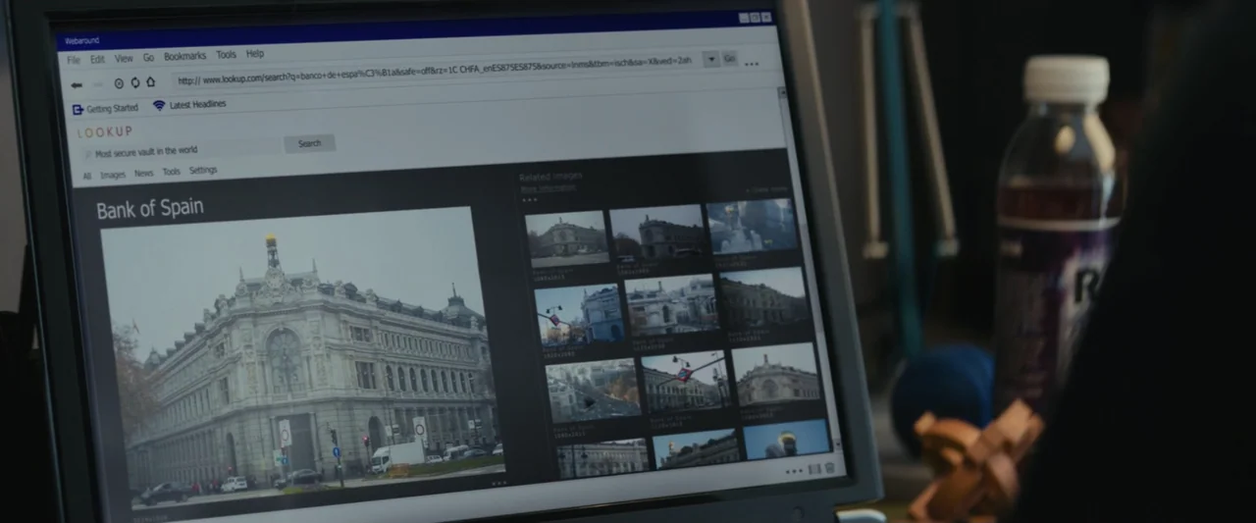Click the scroll-up arrow of the page scrollbar

782,91
